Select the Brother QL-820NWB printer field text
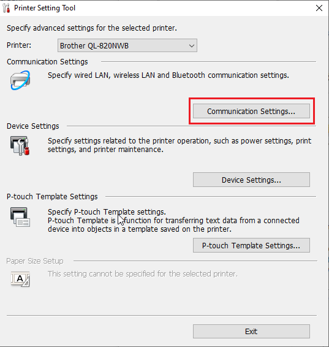The width and height of the screenshot is (329, 347). coord(94,46)
